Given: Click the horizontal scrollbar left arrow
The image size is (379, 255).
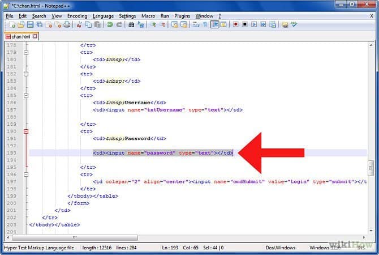Looking at the screenshot, I should pyautogui.click(x=8, y=237).
